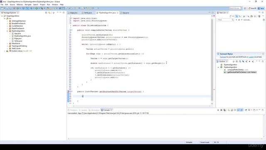Collapse DijkstraAlgorithm class in Outline

[218, 67]
